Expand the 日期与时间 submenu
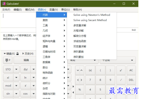Viewport: 141px width, 99px height. 52,52
